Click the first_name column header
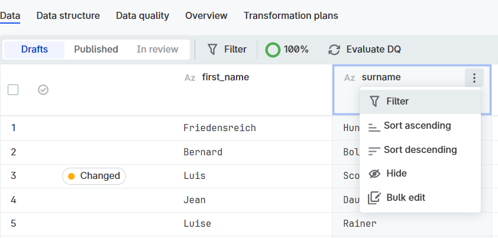 [225, 77]
